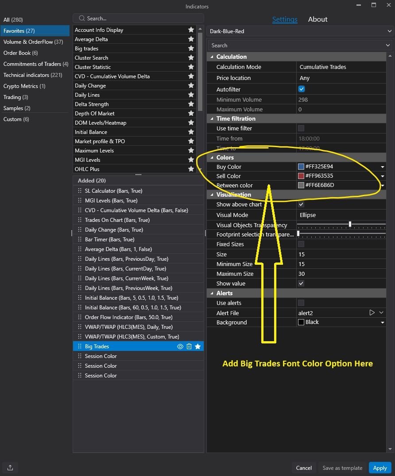Viewport: 395px width, 476px height.
Task: Open the Sell Color dropdown arrow
Action: [x=383, y=176]
